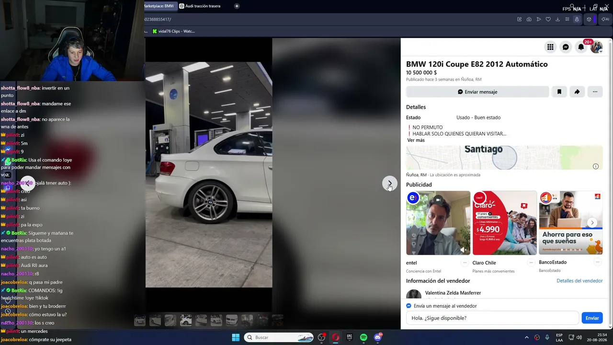
Task: Open more options for the listing
Action: click(x=595, y=92)
